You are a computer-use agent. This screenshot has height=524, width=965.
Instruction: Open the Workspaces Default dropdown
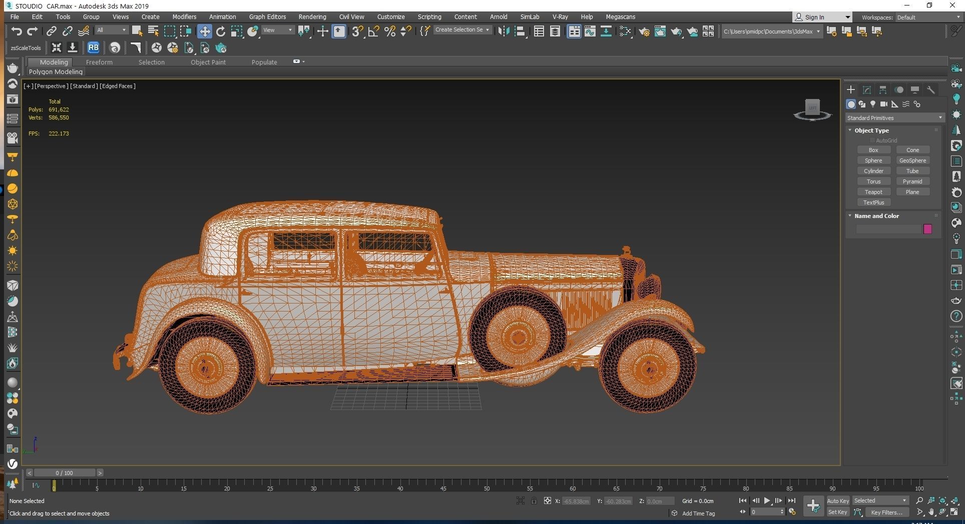pos(928,17)
